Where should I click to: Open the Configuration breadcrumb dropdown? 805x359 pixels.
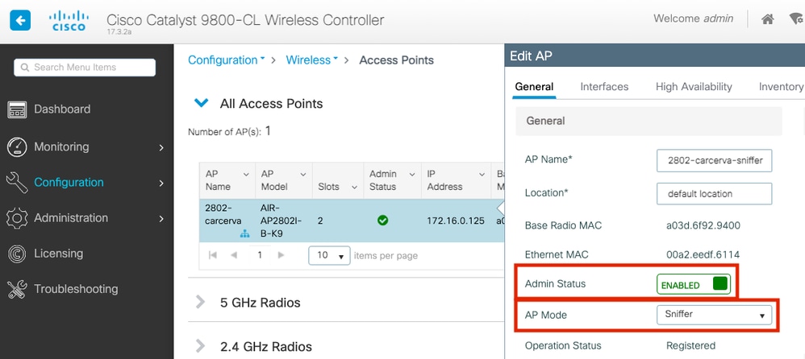click(x=227, y=60)
